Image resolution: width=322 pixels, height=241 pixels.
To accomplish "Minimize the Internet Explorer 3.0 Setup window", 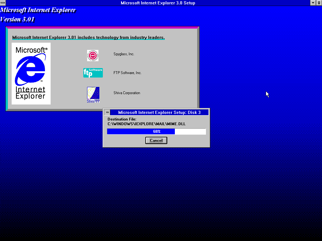I will [313, 3].
